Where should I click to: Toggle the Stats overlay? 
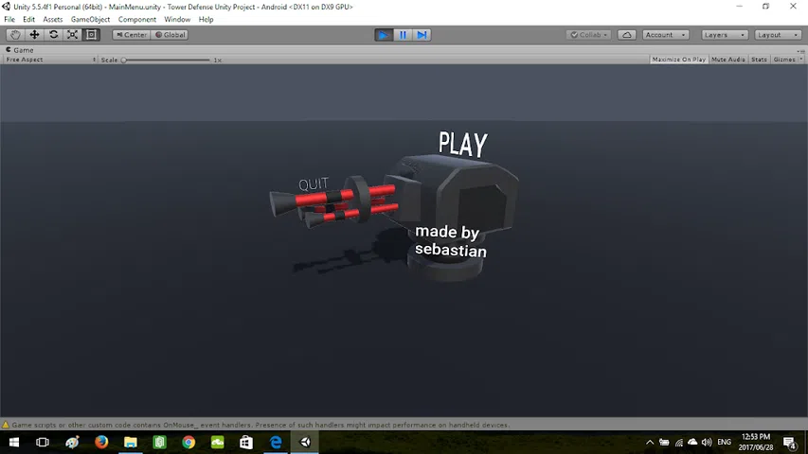point(759,60)
